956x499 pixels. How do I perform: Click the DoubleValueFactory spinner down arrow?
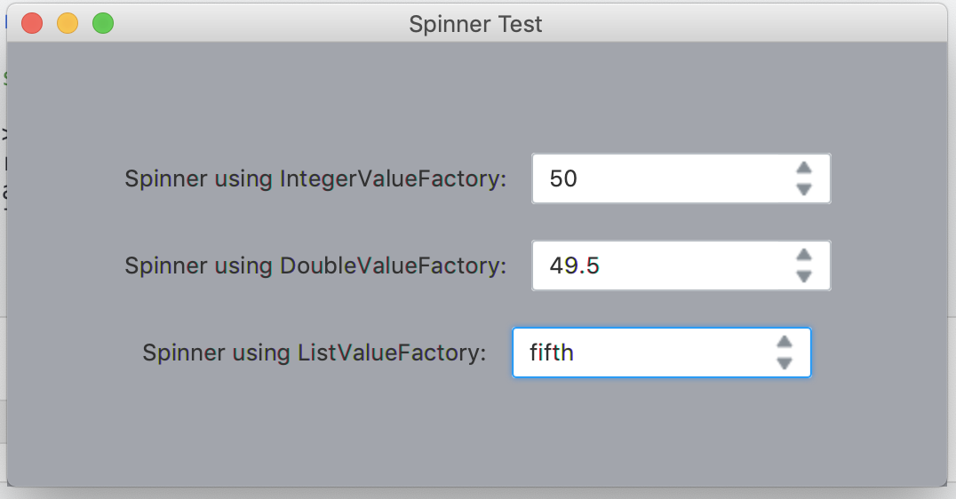804,276
